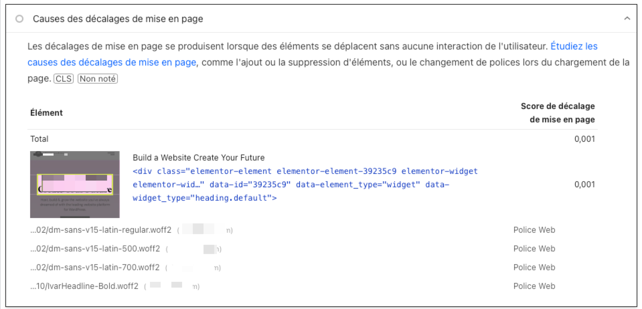Click the CLS metric badge
This screenshot has height=309, width=642.
point(64,79)
